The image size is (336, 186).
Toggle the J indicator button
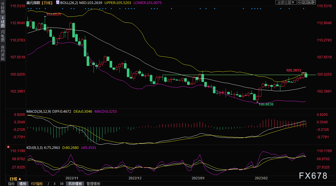(x=48, y=184)
